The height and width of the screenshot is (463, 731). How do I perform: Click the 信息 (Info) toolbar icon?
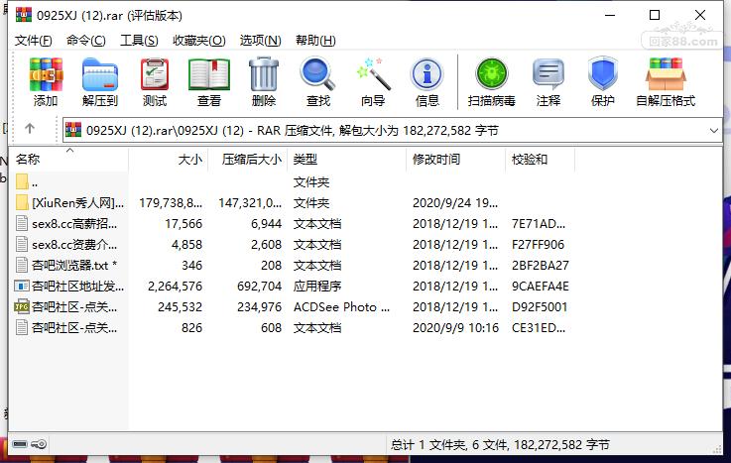click(426, 74)
